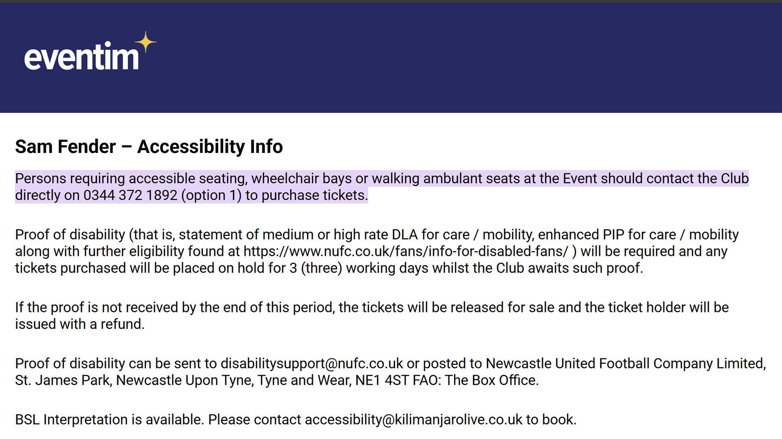Click the text Newcastle United Football Company Limited
Viewport: 782px width, 439px height.
click(626, 364)
